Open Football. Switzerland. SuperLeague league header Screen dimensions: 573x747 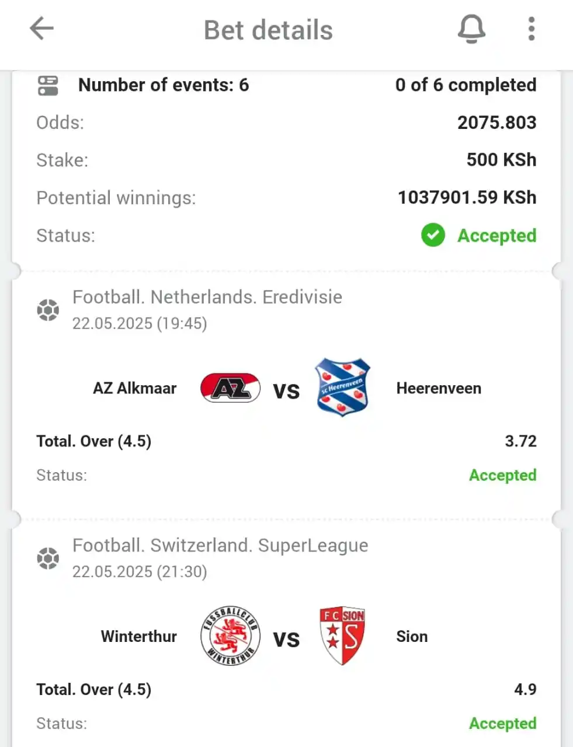220,546
